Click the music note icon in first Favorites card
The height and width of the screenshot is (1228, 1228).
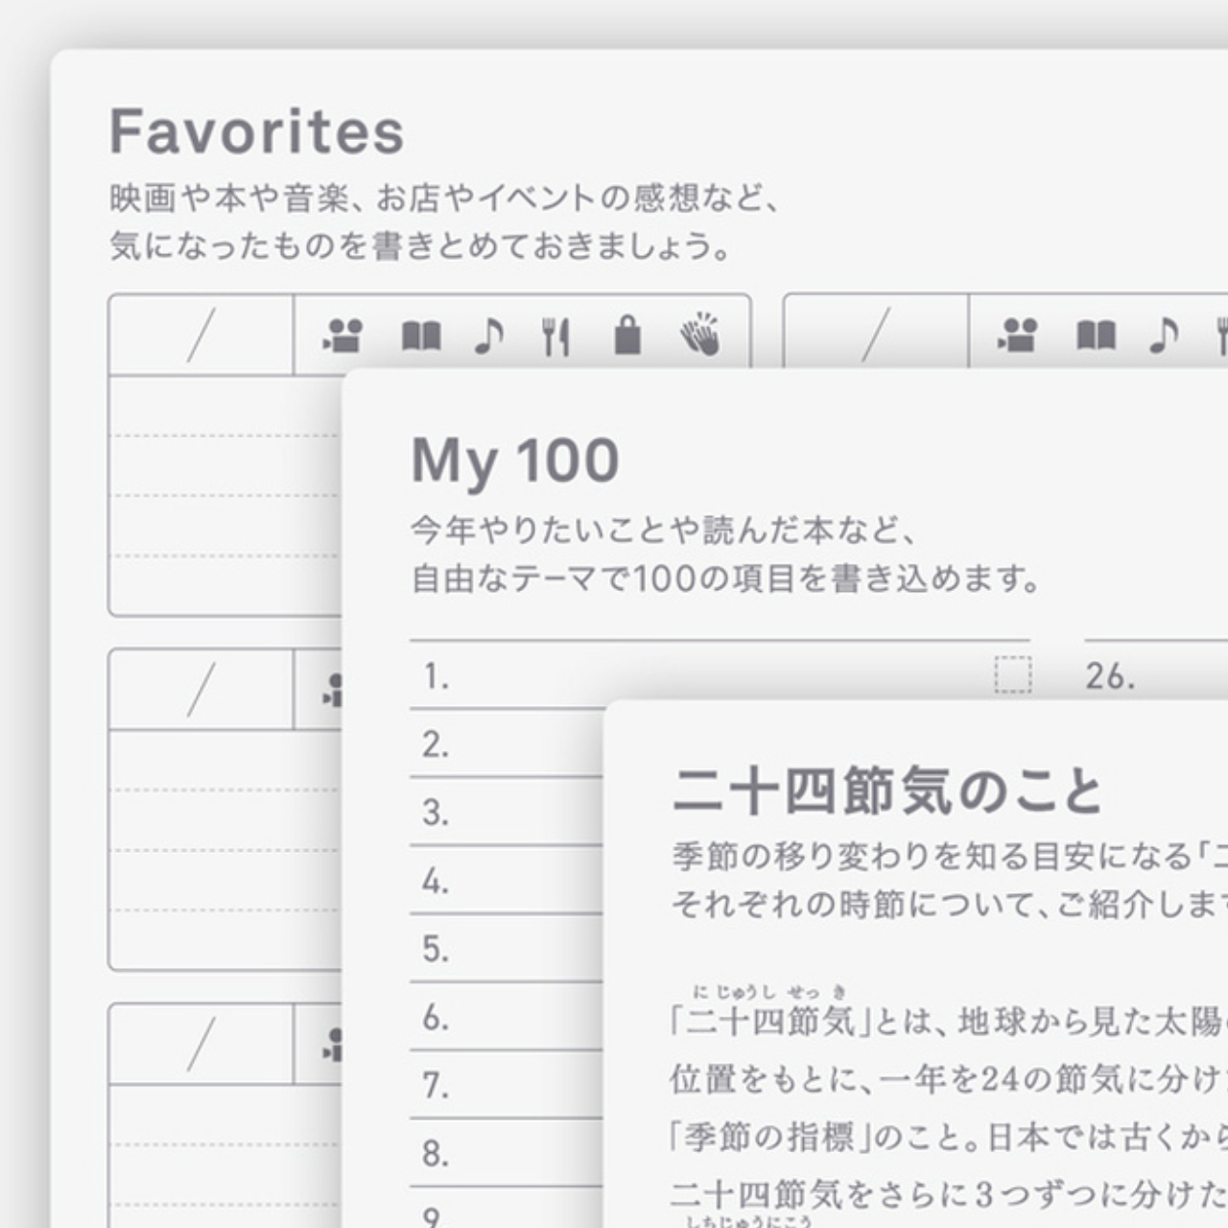[x=489, y=336]
